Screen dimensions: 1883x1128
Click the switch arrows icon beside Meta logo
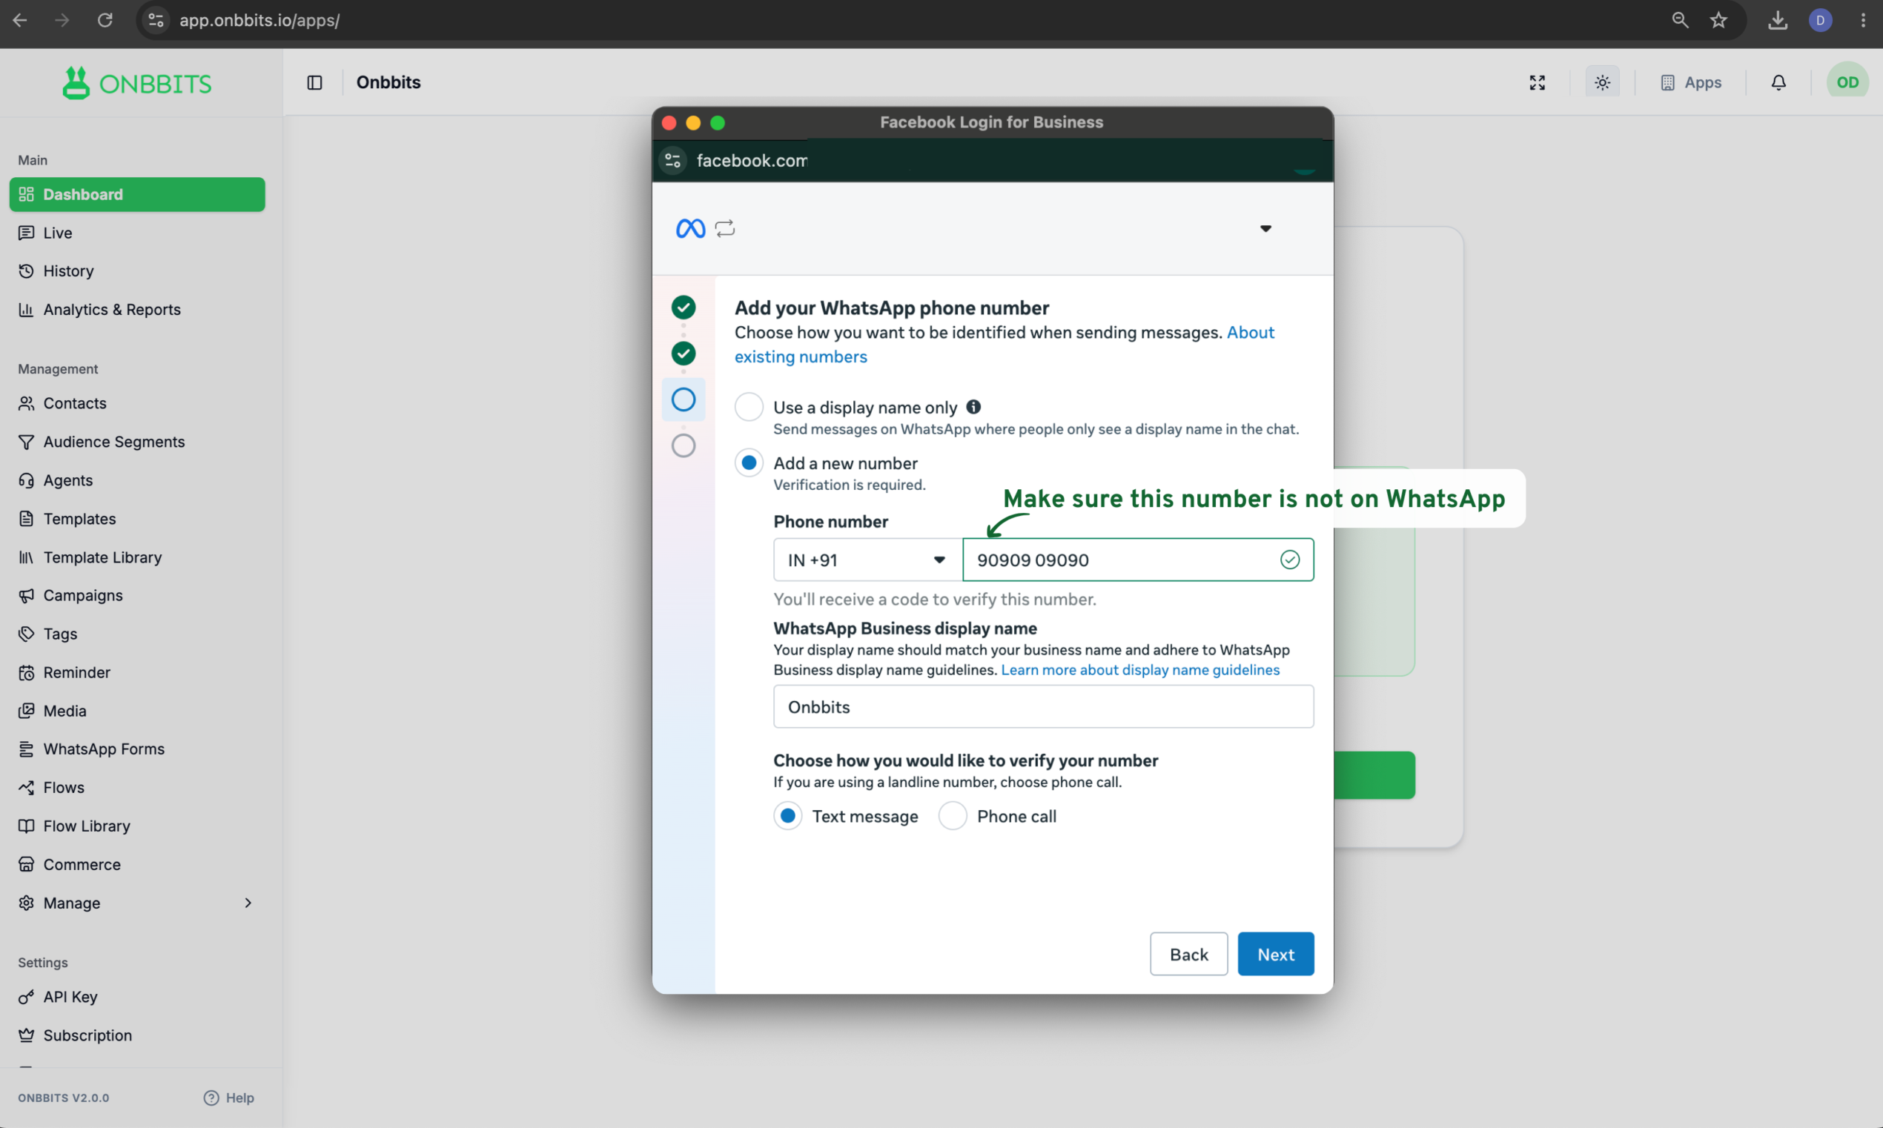tap(725, 228)
